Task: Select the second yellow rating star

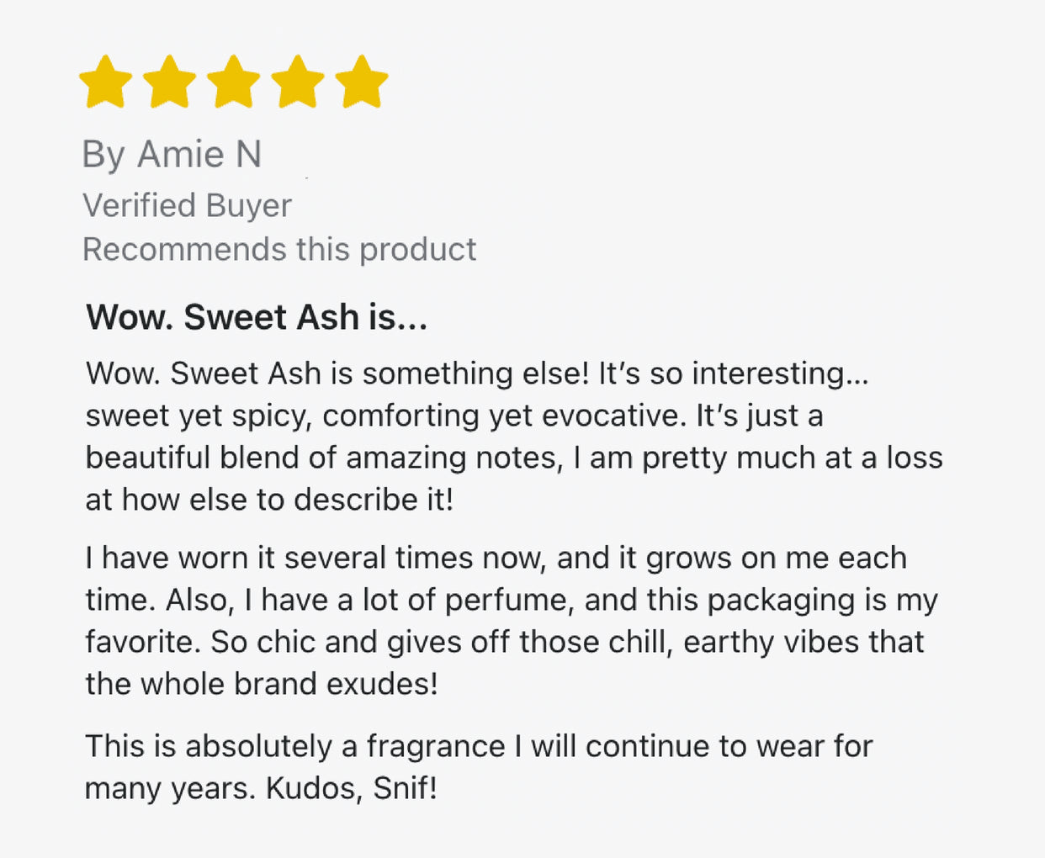Action: pyautogui.click(x=169, y=82)
